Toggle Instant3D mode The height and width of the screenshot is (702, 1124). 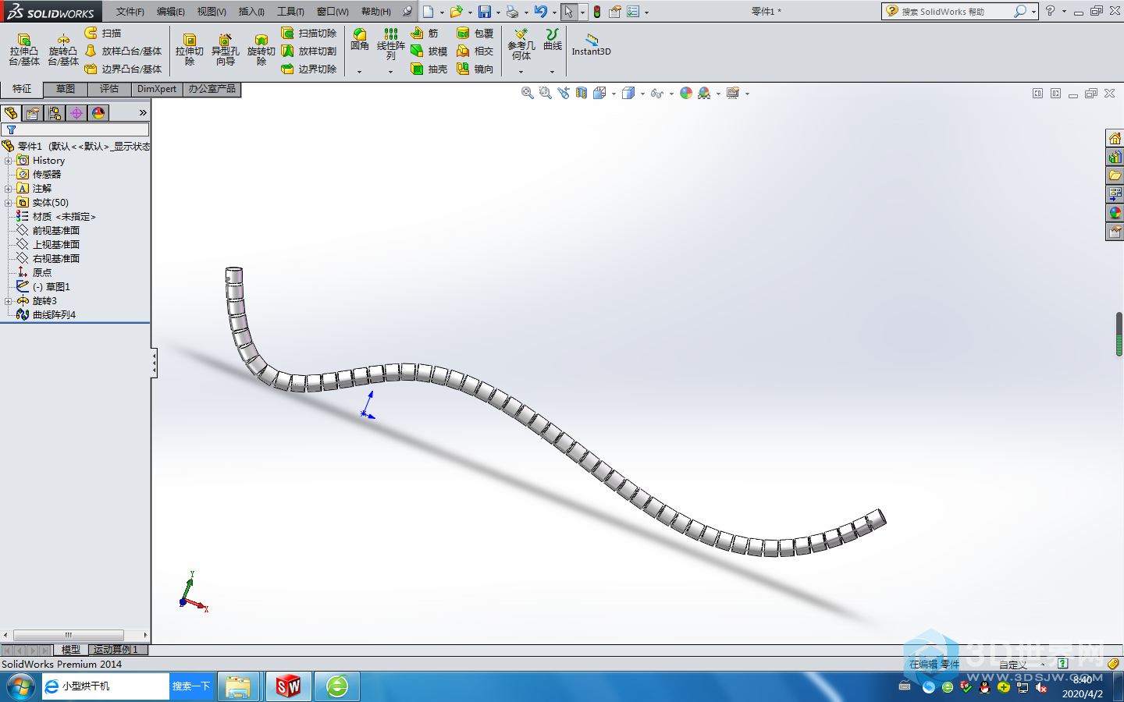[592, 44]
